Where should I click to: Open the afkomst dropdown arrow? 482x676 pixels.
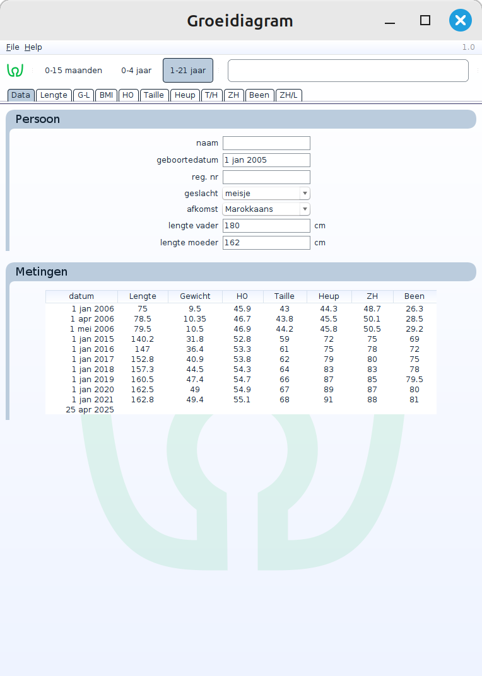point(305,209)
